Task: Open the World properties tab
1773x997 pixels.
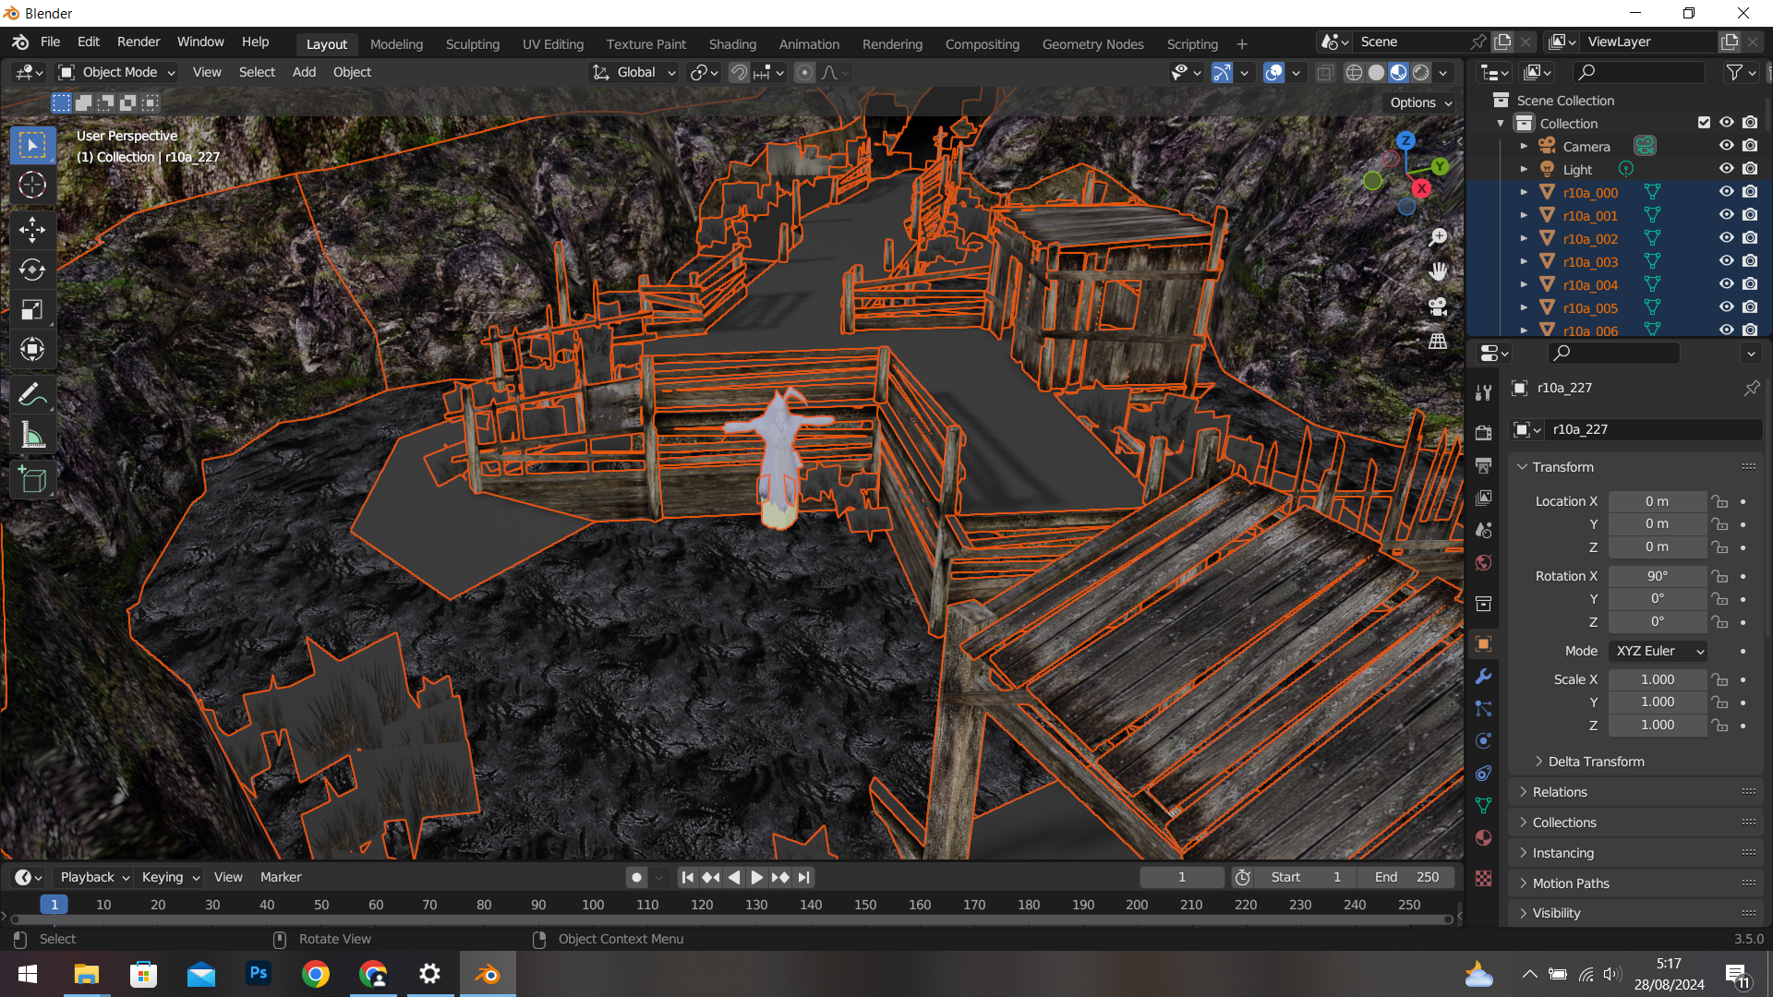Action: pos(1484,563)
